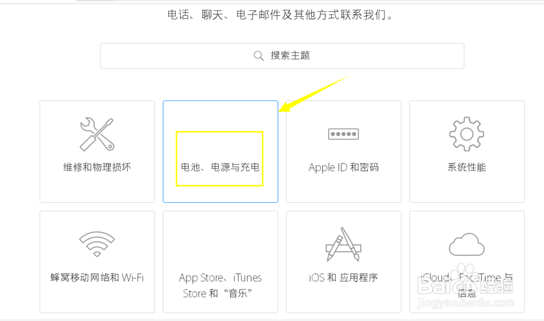Click the wrench and screwdriver repair icon
544x321 pixels.
pos(97,134)
